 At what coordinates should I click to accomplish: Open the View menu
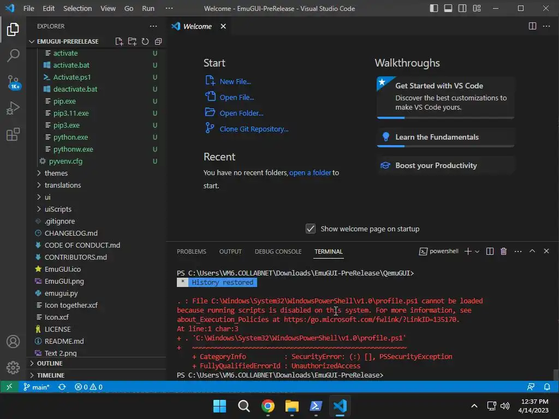coord(108,8)
